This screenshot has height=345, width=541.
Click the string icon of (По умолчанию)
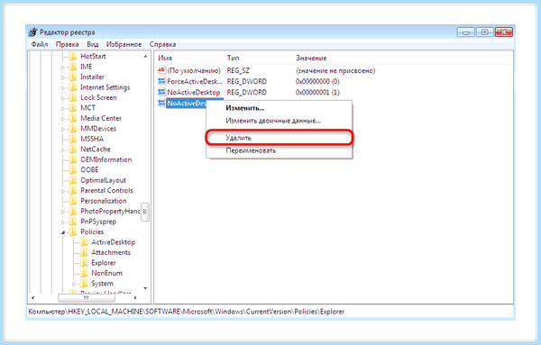[x=161, y=70]
